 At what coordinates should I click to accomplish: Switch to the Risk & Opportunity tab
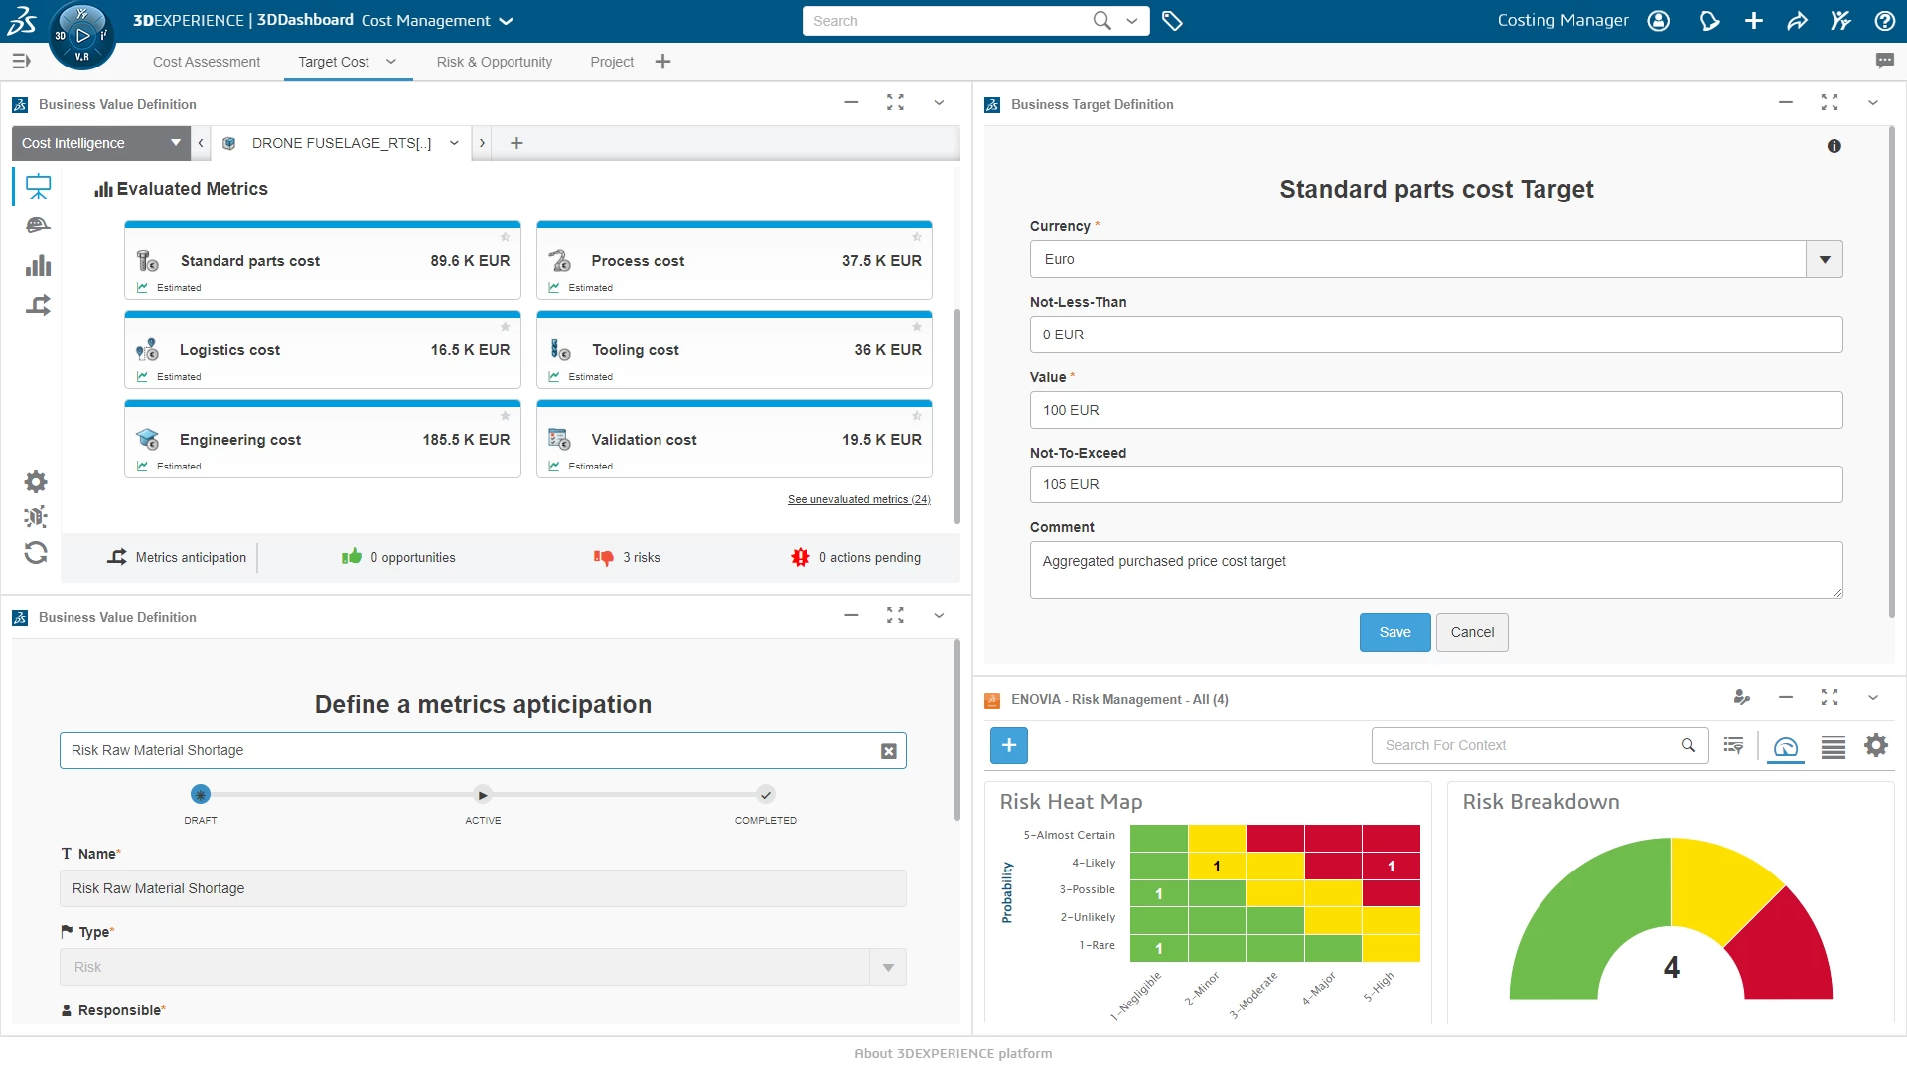click(x=494, y=62)
